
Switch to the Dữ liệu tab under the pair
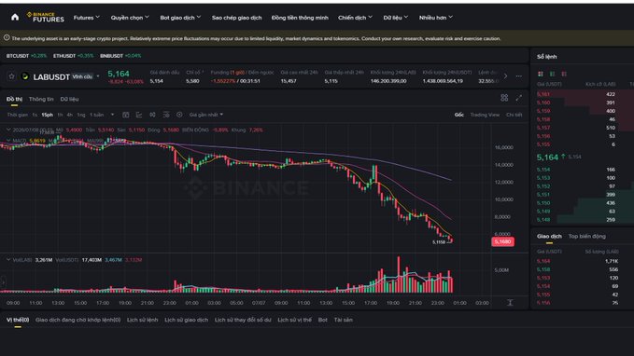coord(69,99)
